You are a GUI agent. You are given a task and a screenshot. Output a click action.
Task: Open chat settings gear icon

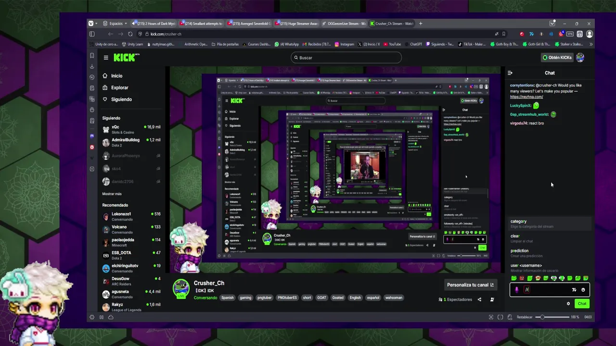[568, 304]
